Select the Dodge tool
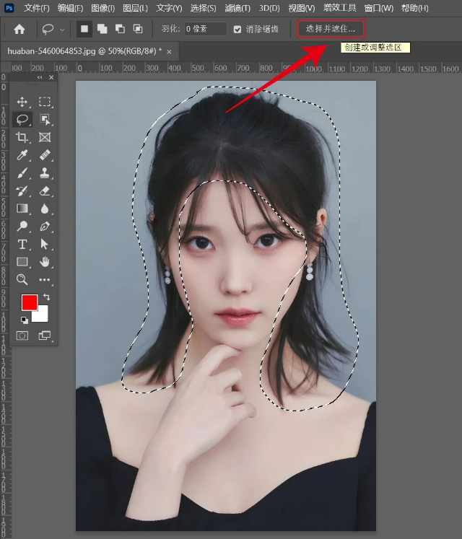This screenshot has width=462, height=539. pyautogui.click(x=22, y=226)
